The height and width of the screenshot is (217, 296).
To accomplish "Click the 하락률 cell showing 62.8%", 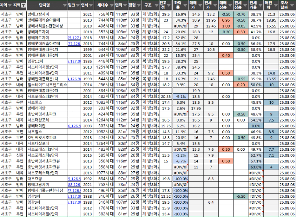I will (181, 38).
